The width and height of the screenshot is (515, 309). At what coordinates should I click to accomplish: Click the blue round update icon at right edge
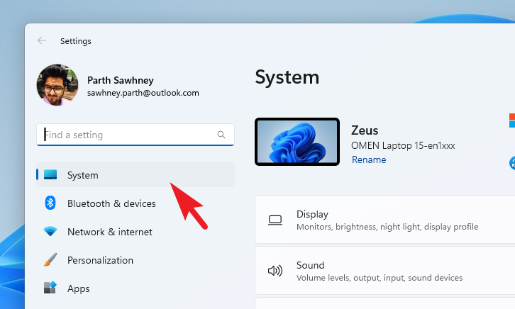(x=512, y=163)
